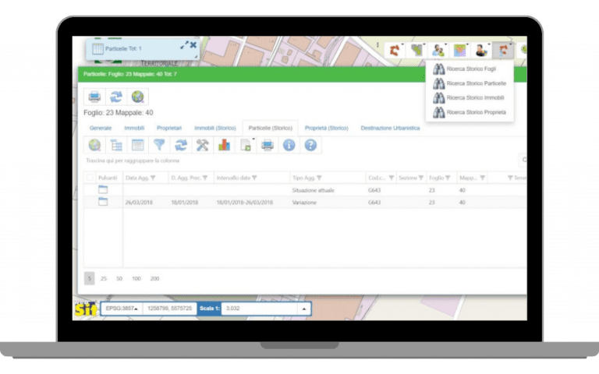Filter the D. Agg. Prec. column

coord(205,178)
